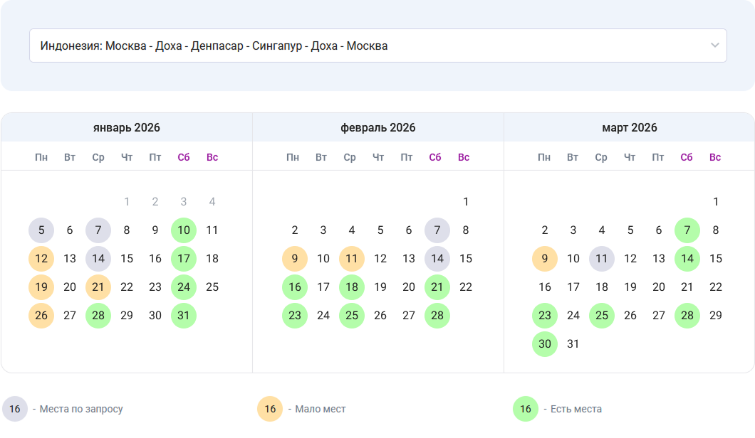Pick March 30 available date
Viewport: 755px width, 438px height.
point(545,344)
